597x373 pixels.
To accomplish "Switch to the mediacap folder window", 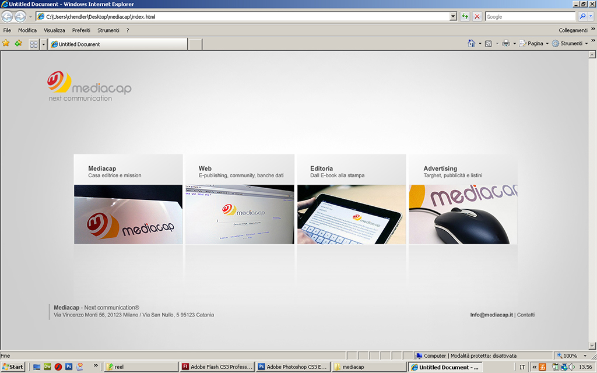I will (368, 367).
